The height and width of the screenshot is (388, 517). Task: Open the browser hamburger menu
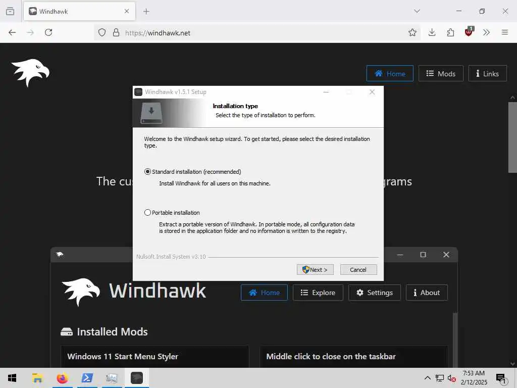tap(504, 32)
